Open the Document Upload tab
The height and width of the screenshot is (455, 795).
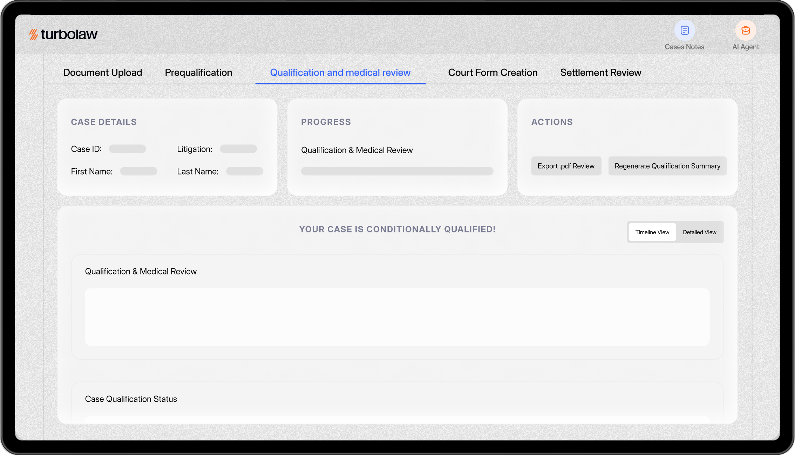click(x=103, y=73)
